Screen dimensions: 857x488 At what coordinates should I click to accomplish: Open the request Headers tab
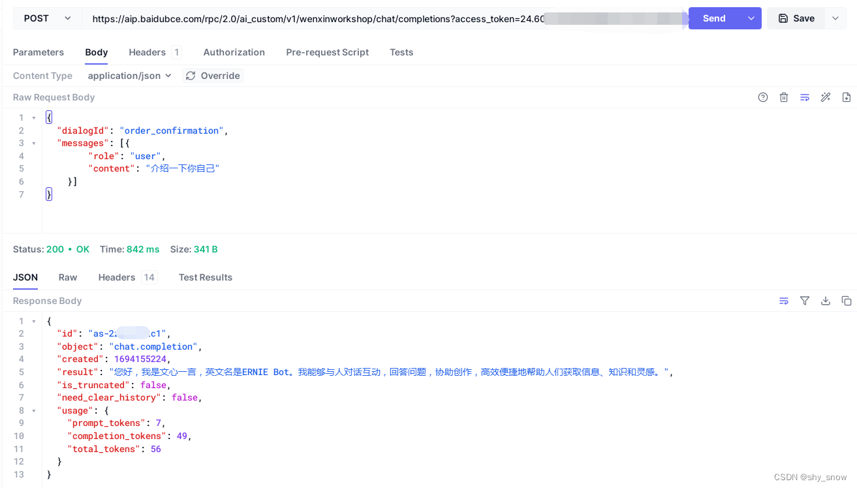(x=155, y=52)
